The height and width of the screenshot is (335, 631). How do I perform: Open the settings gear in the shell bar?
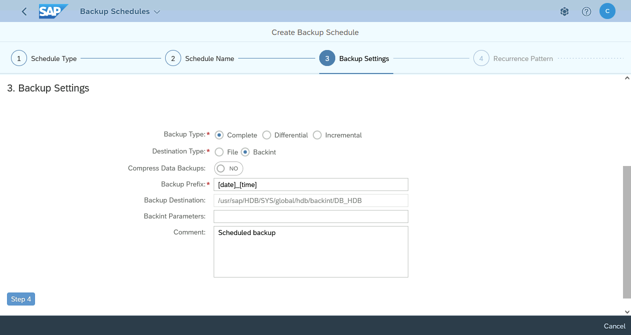(x=564, y=11)
